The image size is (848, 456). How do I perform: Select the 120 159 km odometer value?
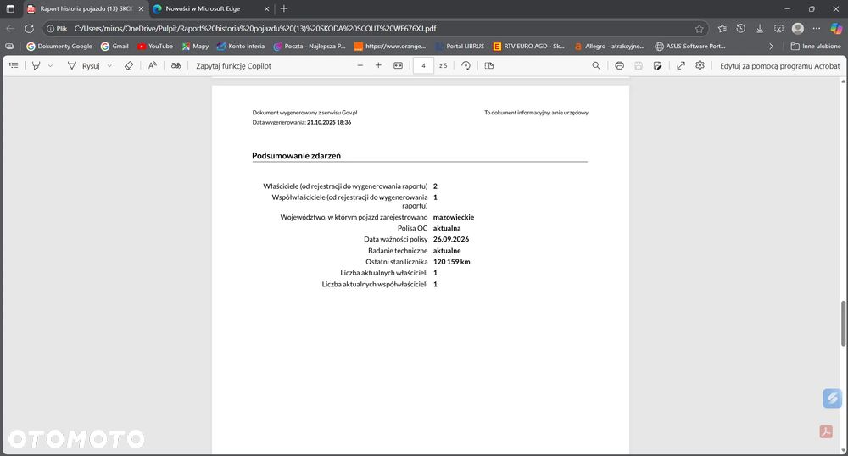pos(452,262)
